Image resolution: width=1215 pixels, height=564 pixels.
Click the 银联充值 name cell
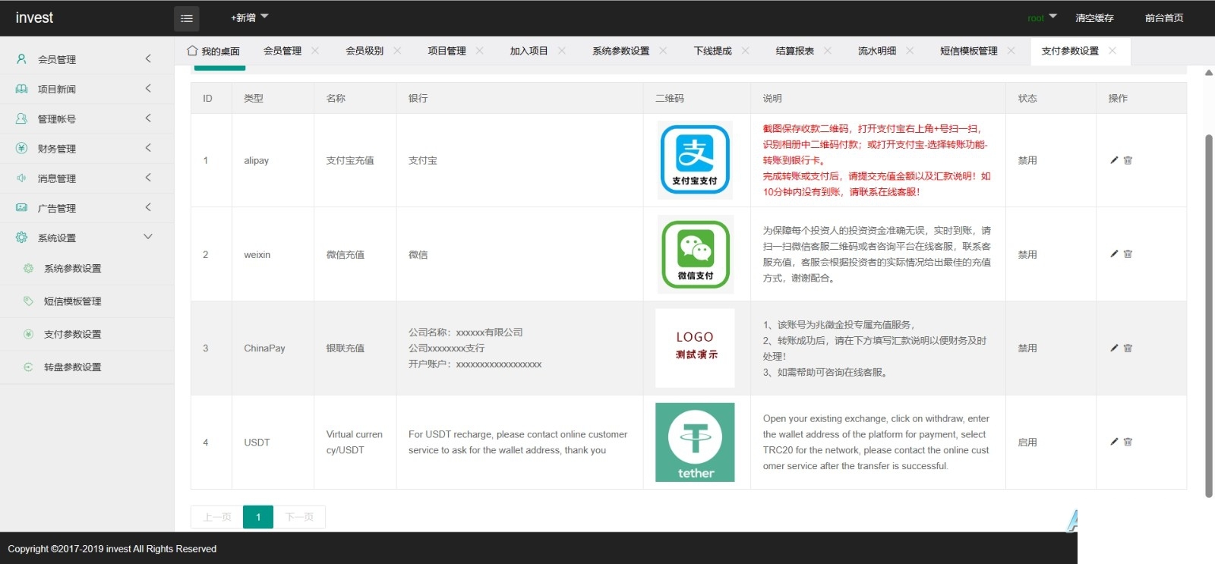[346, 348]
